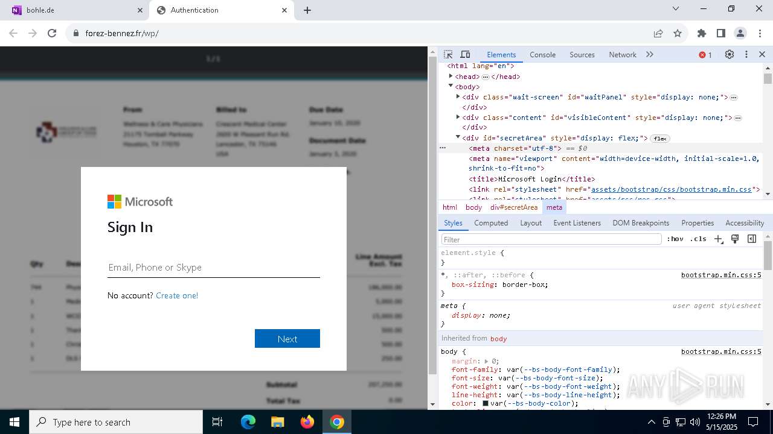Click the address bar URL

122,33
